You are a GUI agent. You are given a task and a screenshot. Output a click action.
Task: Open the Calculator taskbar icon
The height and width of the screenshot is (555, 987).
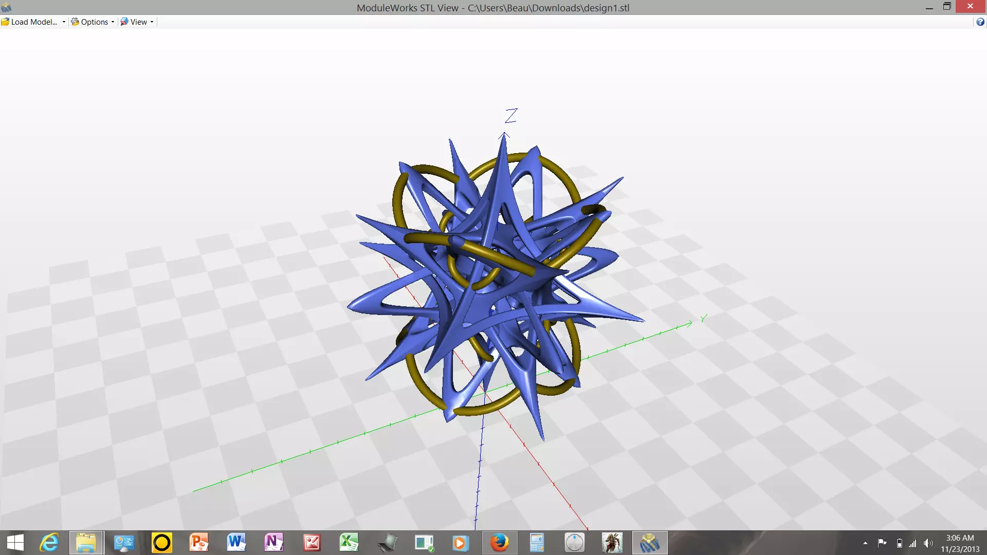pyautogui.click(x=537, y=543)
